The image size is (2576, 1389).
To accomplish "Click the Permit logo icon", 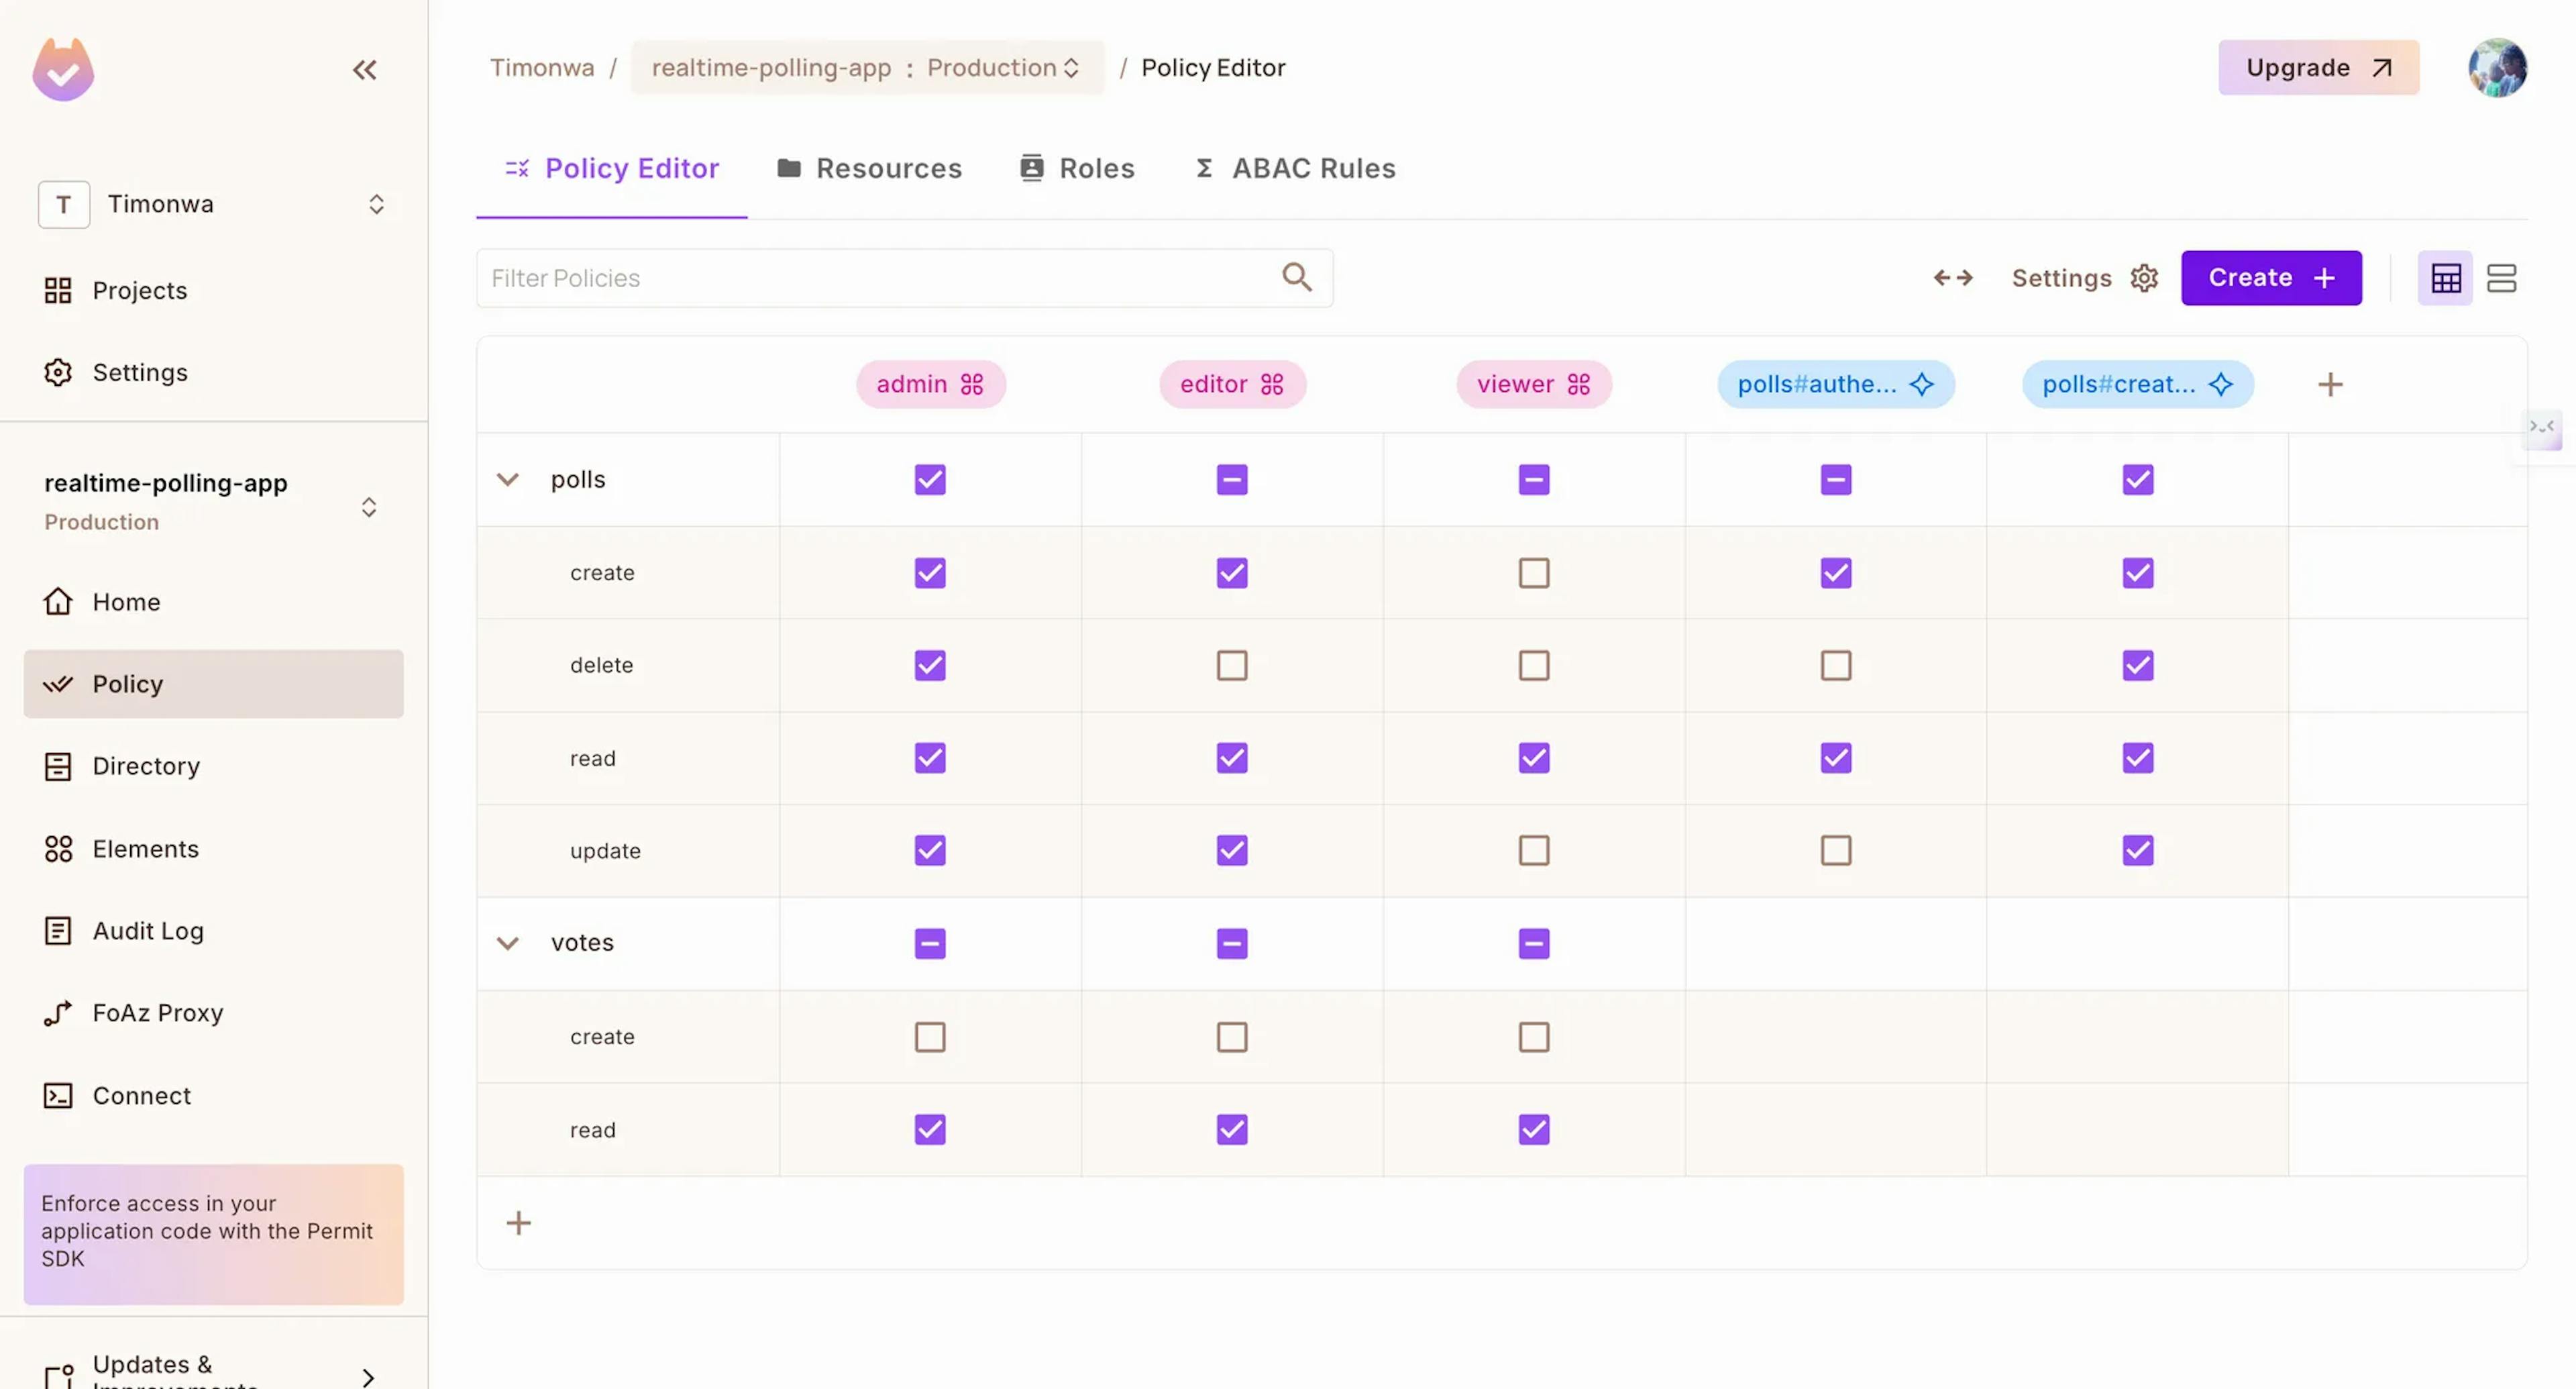I will [x=63, y=70].
